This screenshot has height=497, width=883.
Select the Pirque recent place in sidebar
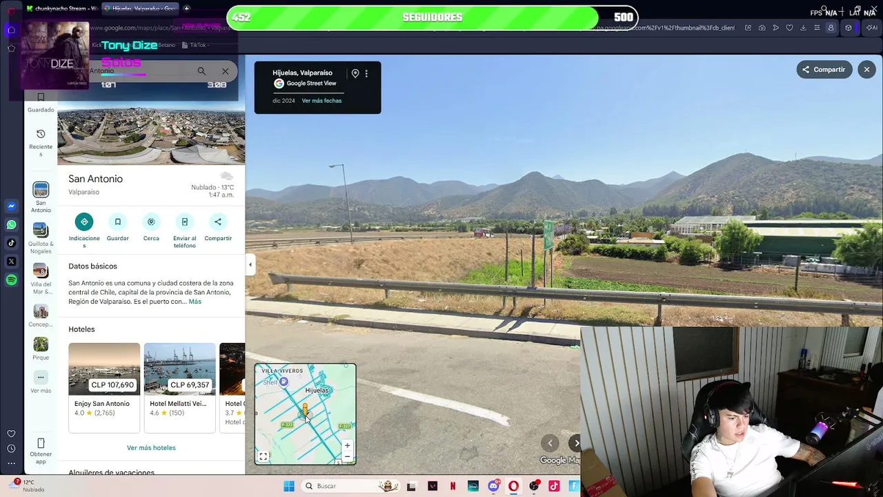click(x=41, y=349)
